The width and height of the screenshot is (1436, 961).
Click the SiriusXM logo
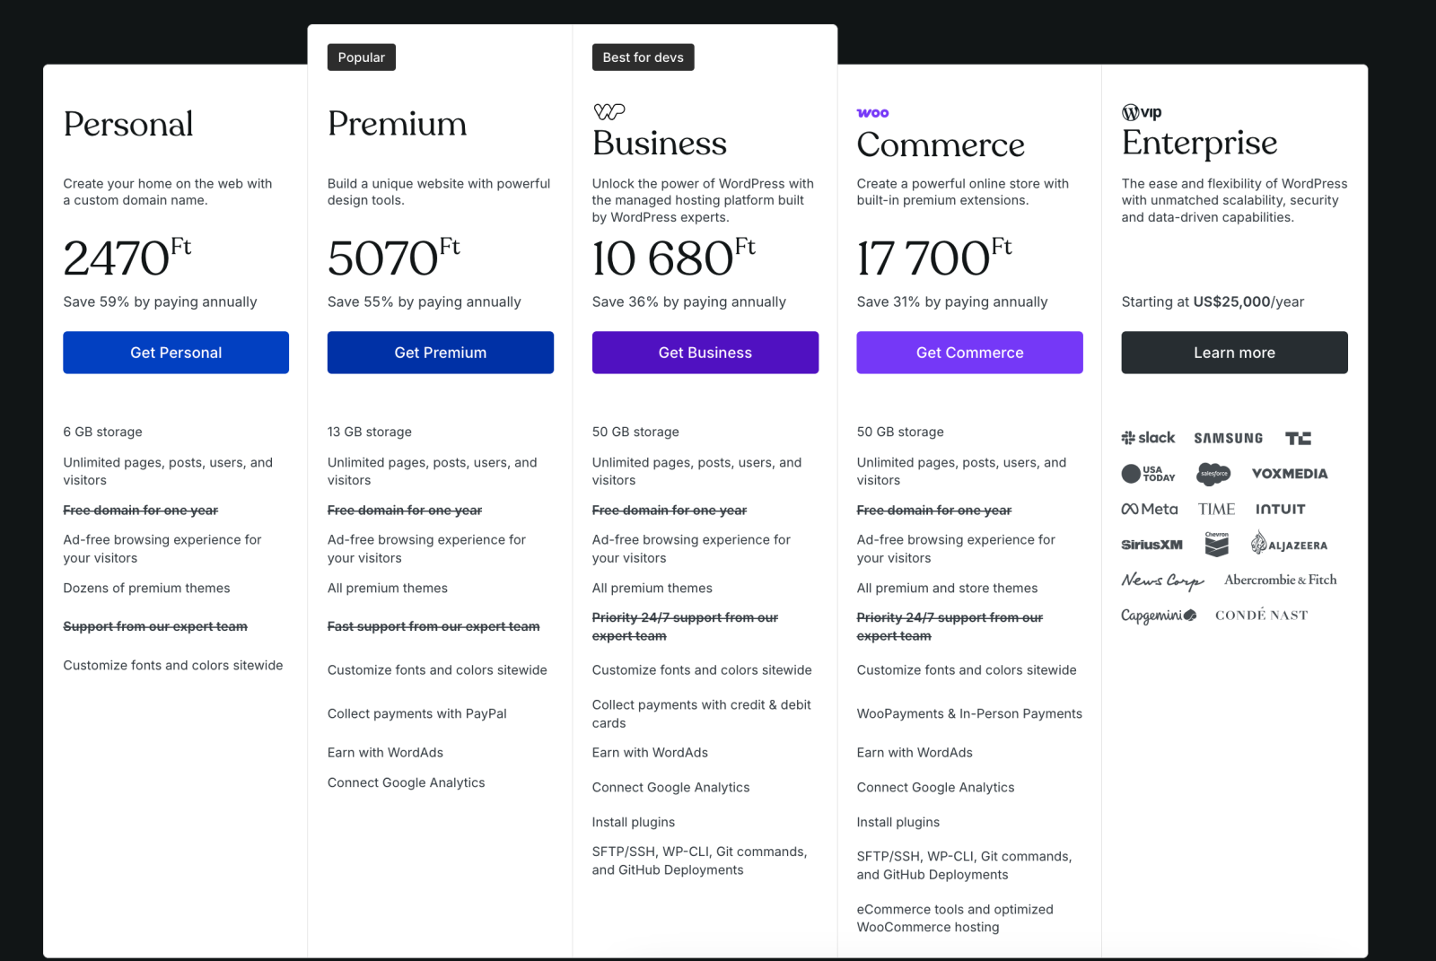coord(1151,545)
